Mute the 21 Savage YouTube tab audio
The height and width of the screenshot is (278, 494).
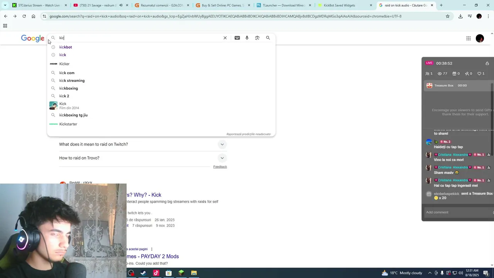tap(121, 5)
